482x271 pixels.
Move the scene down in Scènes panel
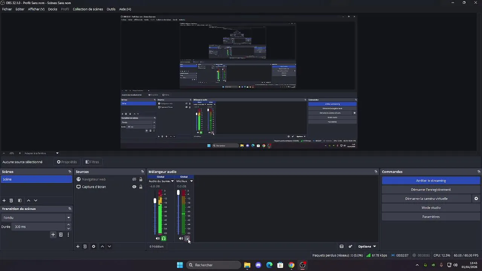pyautogui.click(x=36, y=201)
